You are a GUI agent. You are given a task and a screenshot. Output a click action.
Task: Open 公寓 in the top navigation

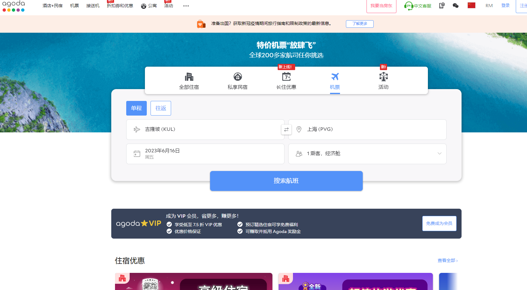tap(149, 6)
